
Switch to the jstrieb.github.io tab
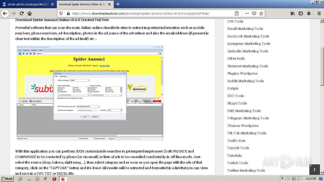click(x=28, y=4)
